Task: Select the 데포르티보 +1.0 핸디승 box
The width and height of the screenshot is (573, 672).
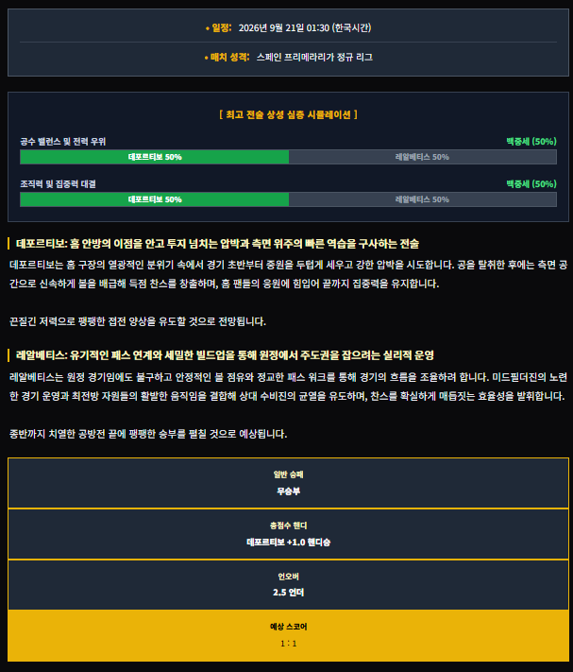Action: (x=289, y=534)
